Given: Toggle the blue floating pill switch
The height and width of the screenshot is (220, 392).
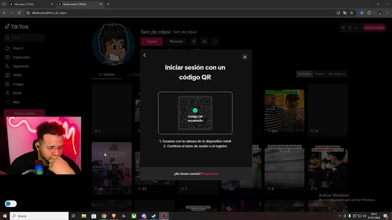Looking at the screenshot, I should point(11,204).
